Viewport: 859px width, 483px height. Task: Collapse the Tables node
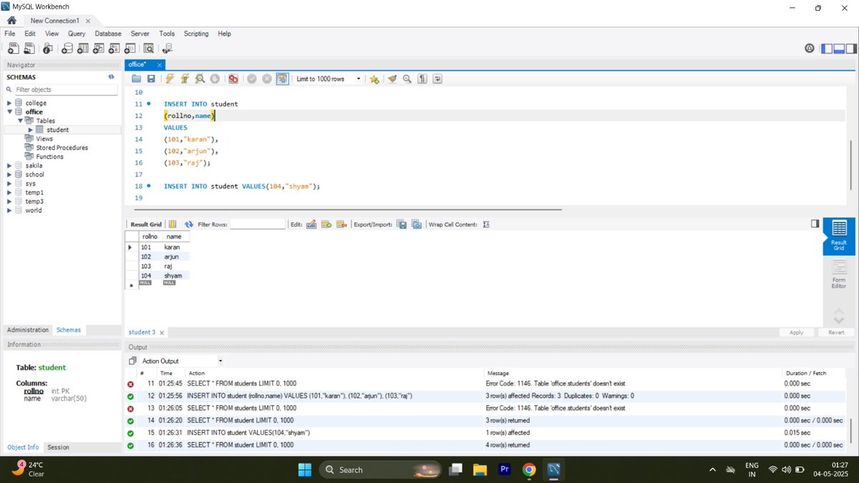click(21, 121)
